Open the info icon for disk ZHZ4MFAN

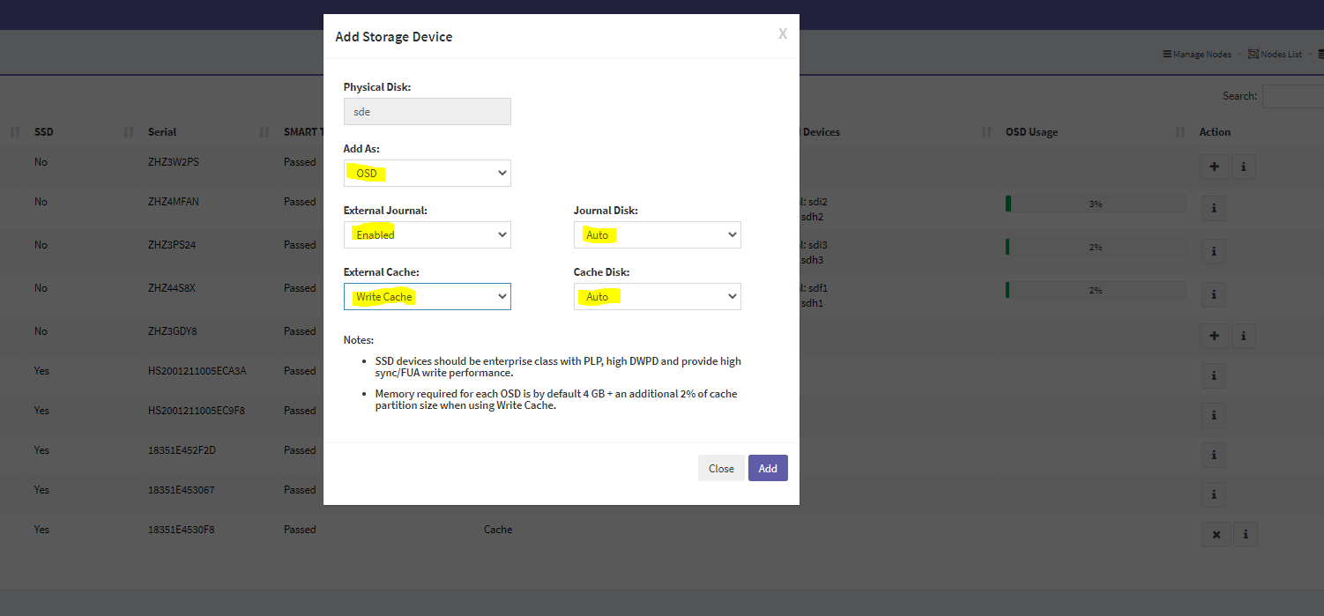1214,208
